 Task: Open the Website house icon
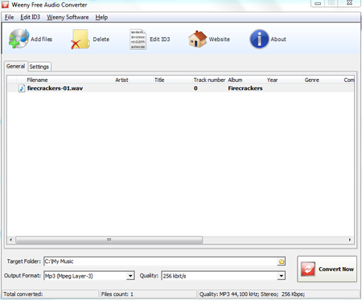pyautogui.click(x=197, y=39)
